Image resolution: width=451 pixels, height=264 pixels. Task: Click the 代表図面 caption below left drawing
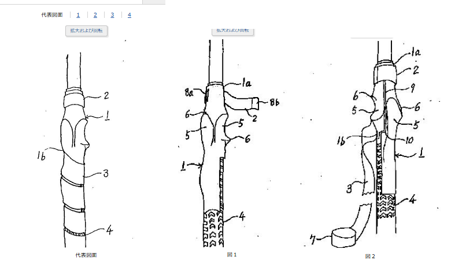(x=86, y=255)
